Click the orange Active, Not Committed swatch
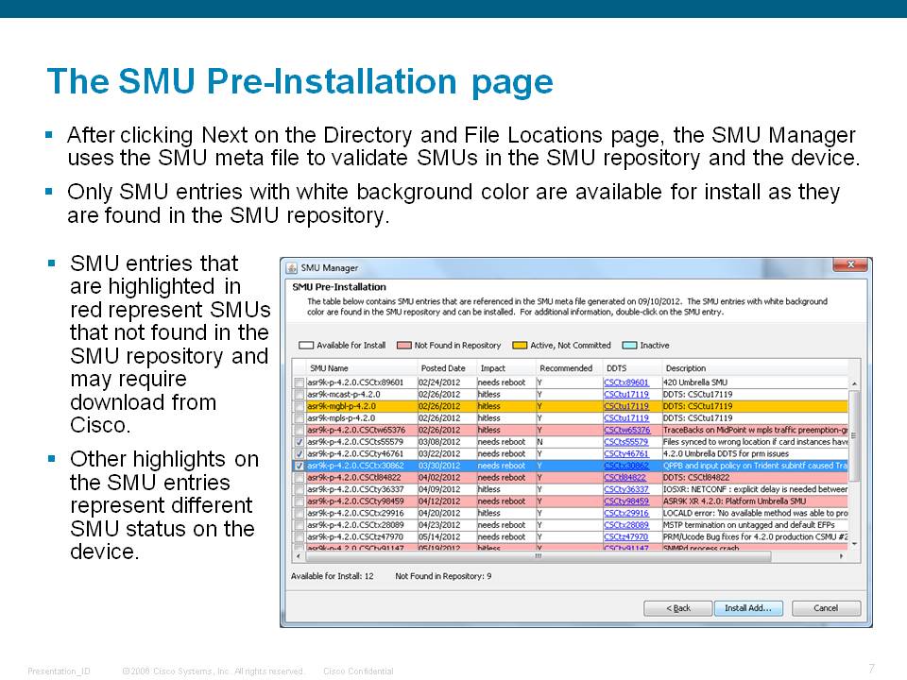 pyautogui.click(x=520, y=346)
